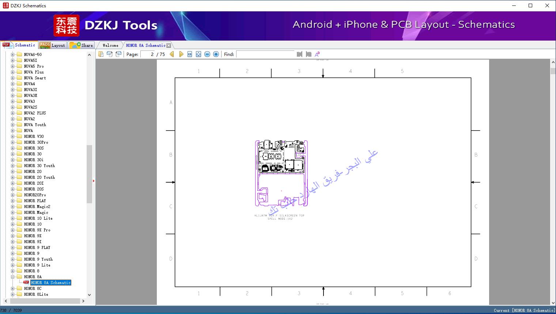Select the HONOR 8A Schematic document tab
Viewport: 556px width, 314px height.
(x=145, y=45)
